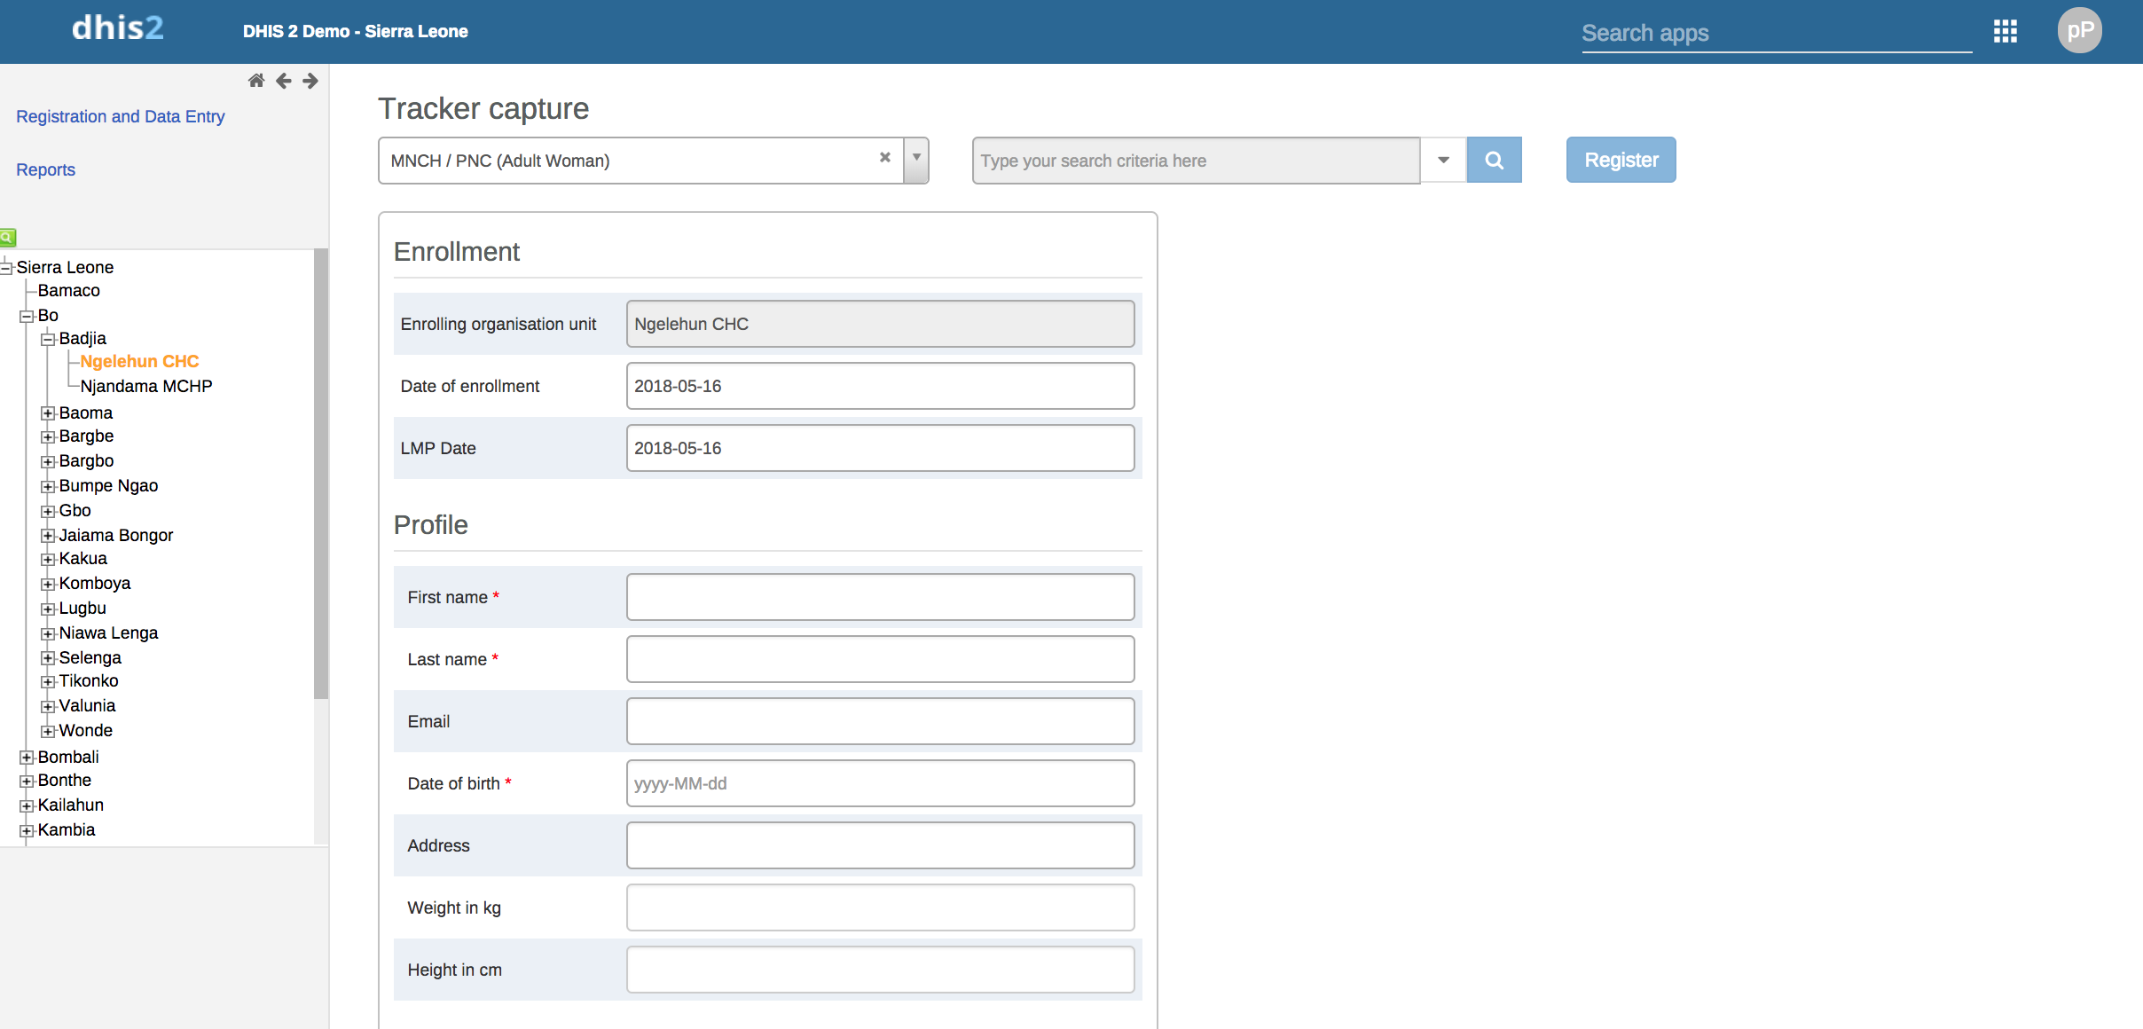Click the blue search magnifier button

pyautogui.click(x=1494, y=161)
